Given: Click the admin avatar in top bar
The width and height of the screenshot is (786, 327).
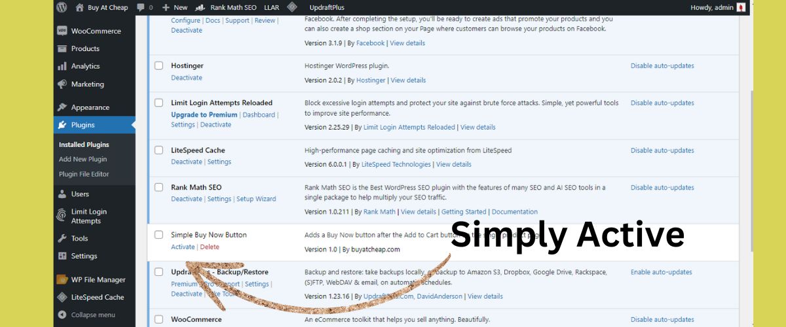Looking at the screenshot, I should 741,7.
